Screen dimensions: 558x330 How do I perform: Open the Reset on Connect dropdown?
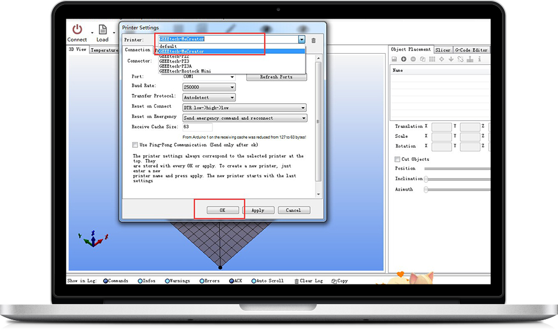[245, 108]
